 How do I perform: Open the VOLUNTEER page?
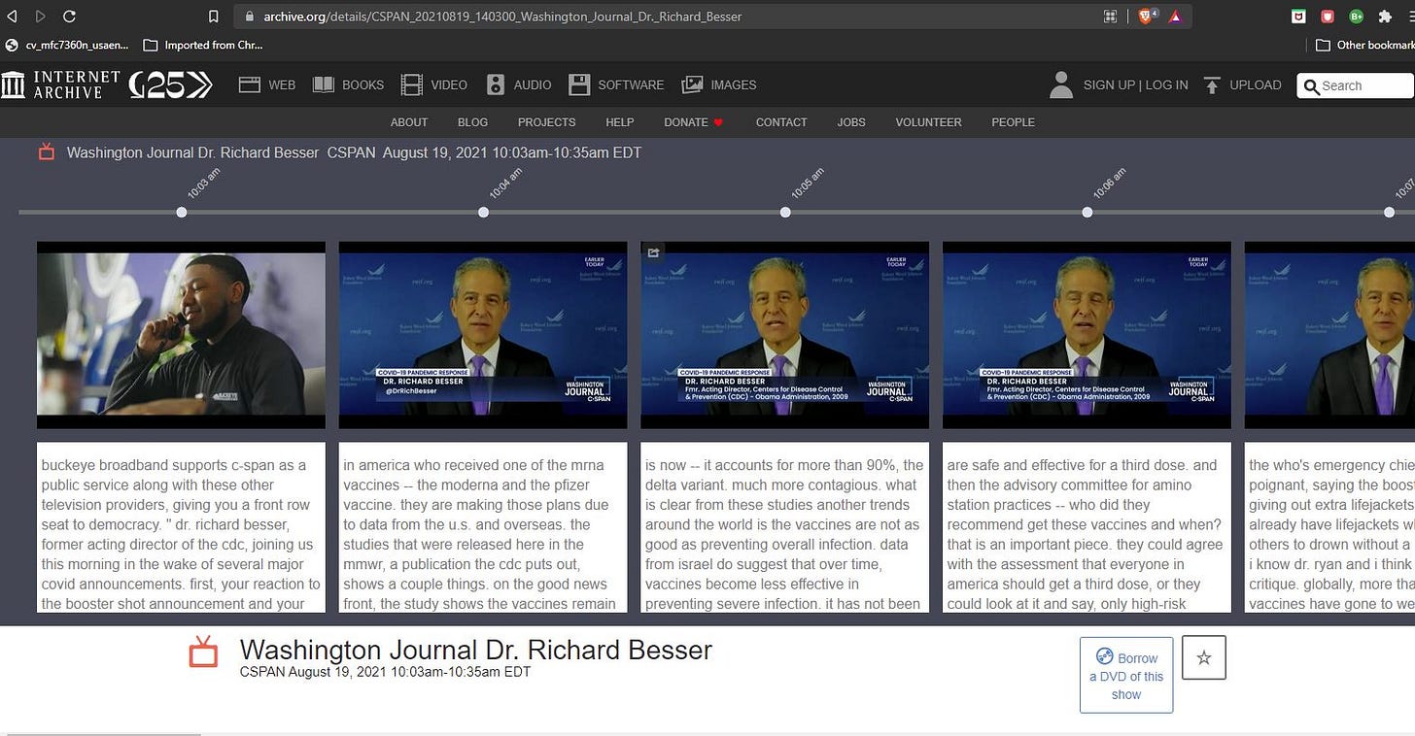[928, 122]
